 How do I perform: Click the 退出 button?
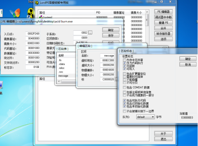(164, 139)
